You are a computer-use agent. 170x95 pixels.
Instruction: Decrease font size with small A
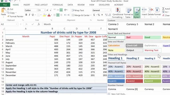(x=51, y=10)
